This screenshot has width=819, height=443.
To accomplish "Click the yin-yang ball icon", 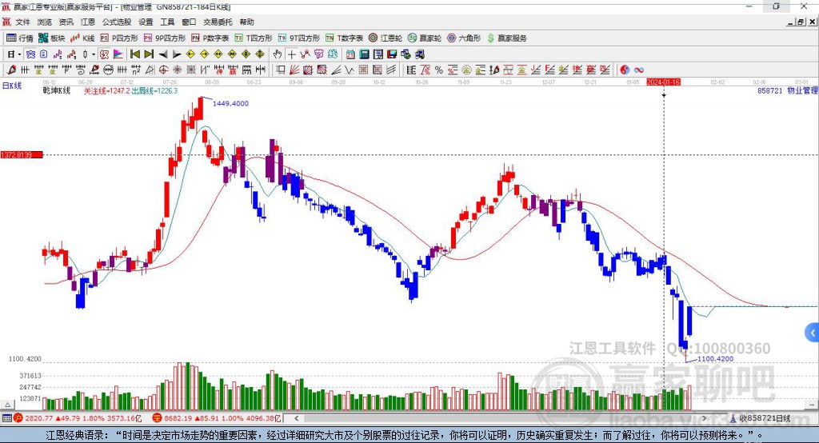I will coord(625,70).
